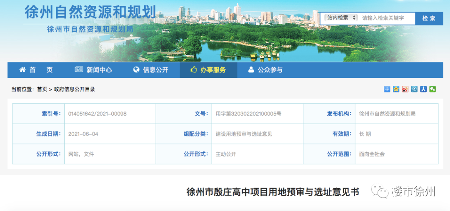Click the 索引号 label cell
The width and height of the screenshot is (450, 211).
coord(38,114)
